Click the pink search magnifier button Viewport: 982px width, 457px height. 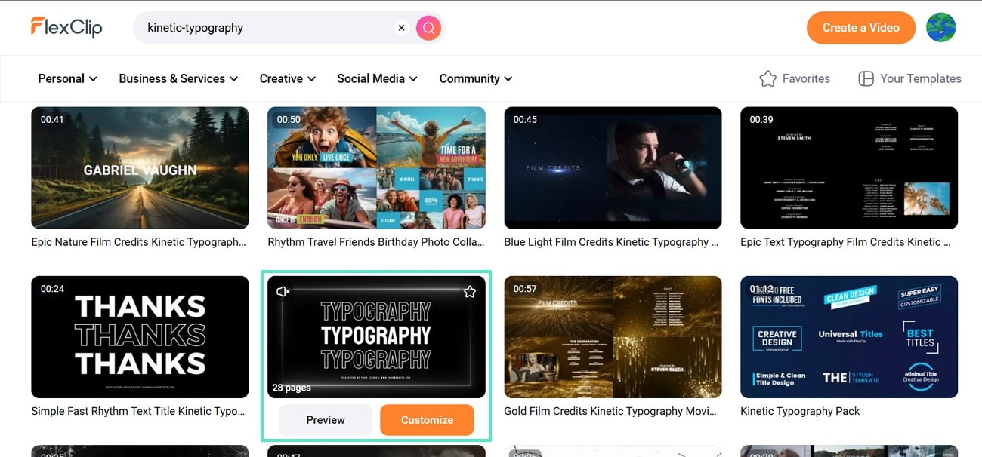click(428, 28)
